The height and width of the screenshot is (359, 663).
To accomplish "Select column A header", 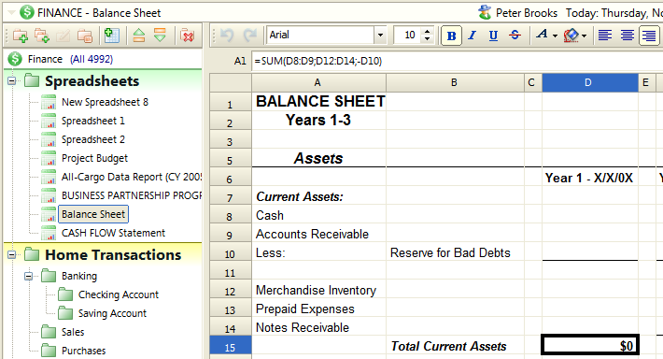I will (x=318, y=82).
